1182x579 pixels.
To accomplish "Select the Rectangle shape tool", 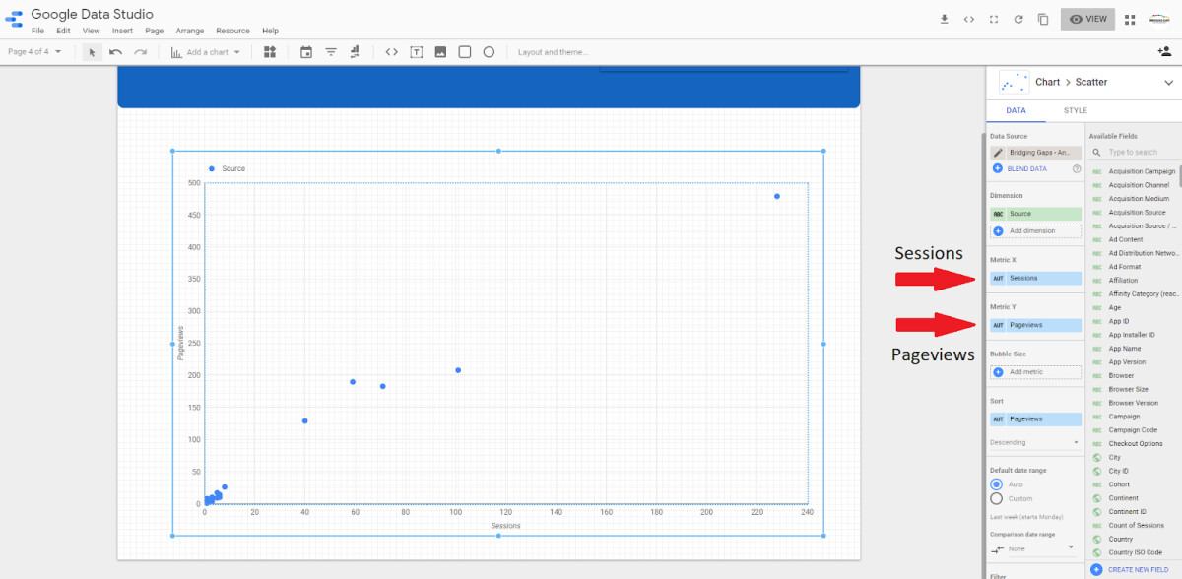I will click(464, 51).
